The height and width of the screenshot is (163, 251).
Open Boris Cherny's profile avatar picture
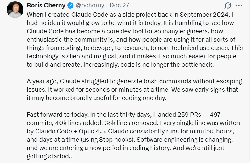point(15,10)
